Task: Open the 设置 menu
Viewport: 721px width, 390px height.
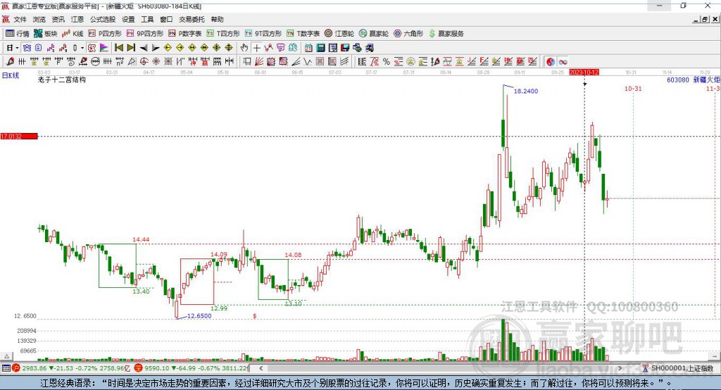Action: (x=128, y=19)
